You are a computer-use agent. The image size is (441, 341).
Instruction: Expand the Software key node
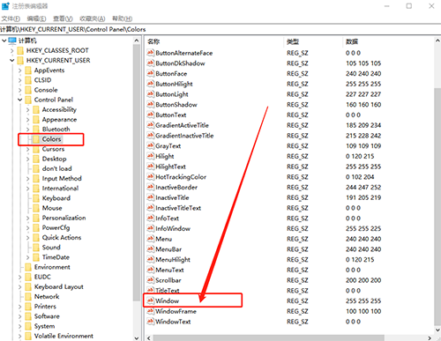click(19, 316)
